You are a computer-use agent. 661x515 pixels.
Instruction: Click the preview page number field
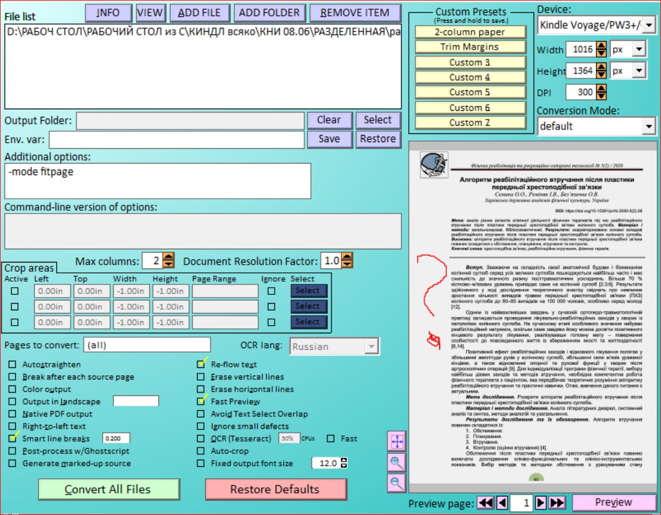521,503
